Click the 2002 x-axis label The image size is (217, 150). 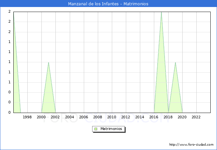pyautogui.click(x=55, y=117)
